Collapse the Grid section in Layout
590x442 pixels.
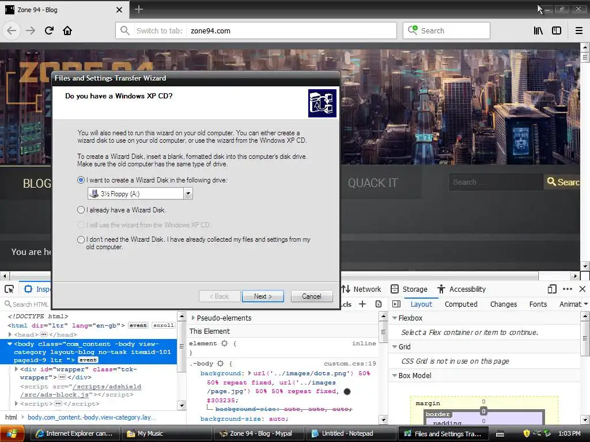tap(394, 347)
